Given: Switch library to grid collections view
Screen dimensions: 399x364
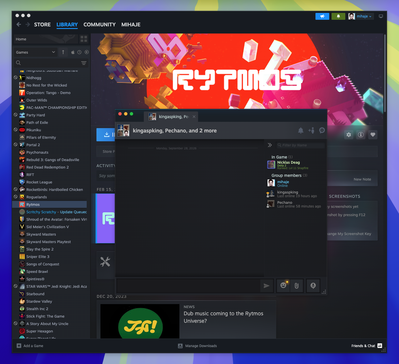Looking at the screenshot, I should (x=84, y=39).
